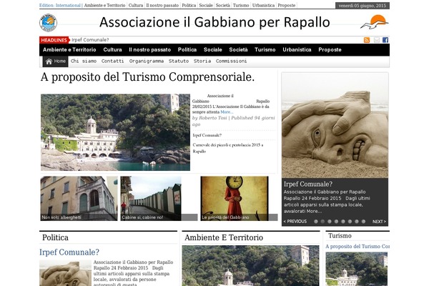Open Società in black menu bar

(238, 50)
